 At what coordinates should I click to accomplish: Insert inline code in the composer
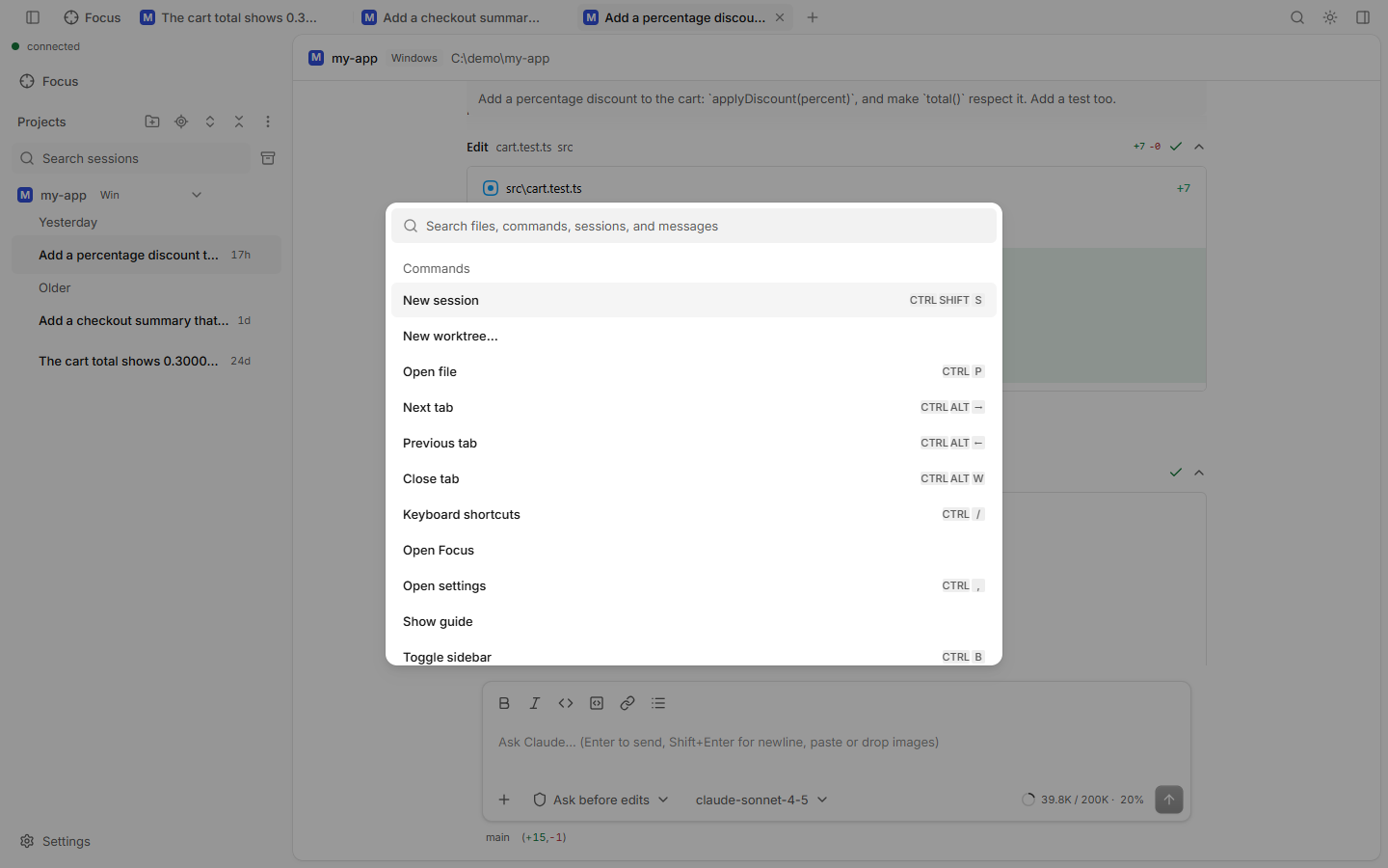point(566,703)
